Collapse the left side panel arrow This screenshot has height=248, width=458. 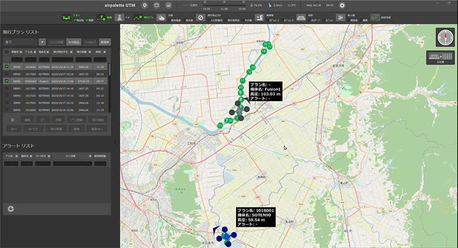click(x=116, y=142)
